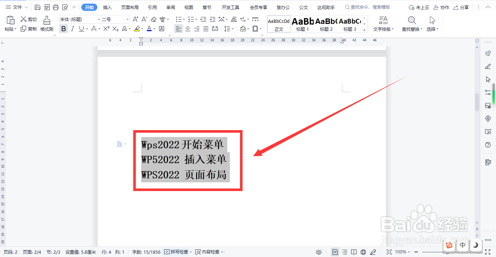Switch to 引用 tab
Image resolution: width=496 pixels, height=257 pixels.
(x=153, y=7)
